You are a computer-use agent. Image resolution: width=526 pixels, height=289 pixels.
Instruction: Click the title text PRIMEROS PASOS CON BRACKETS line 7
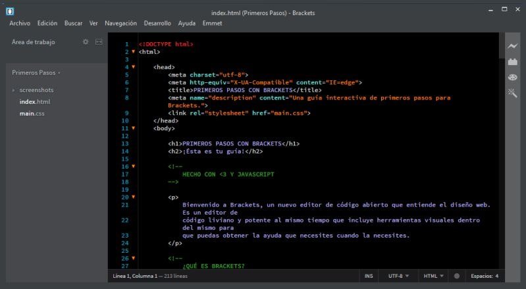pos(242,90)
